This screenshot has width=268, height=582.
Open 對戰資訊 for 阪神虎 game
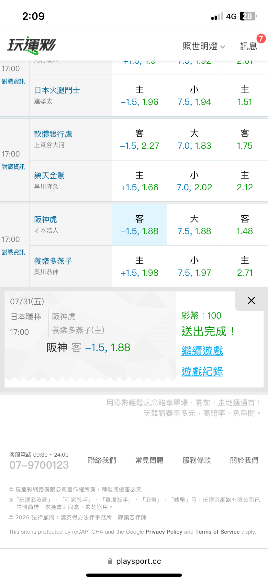point(13,252)
